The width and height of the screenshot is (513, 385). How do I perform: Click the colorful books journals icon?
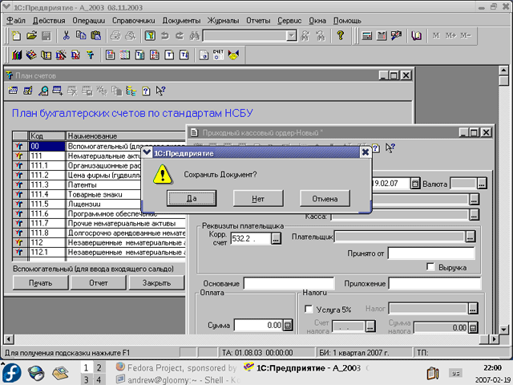[x=16, y=55]
